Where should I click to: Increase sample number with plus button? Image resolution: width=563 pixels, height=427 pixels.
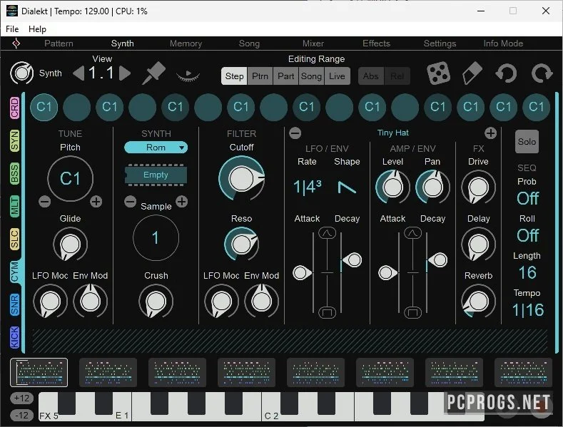click(x=182, y=201)
